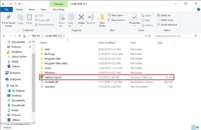The height and width of the screenshot is (130, 201).
Task: Click This PC in address bar
Action: click(x=36, y=36)
